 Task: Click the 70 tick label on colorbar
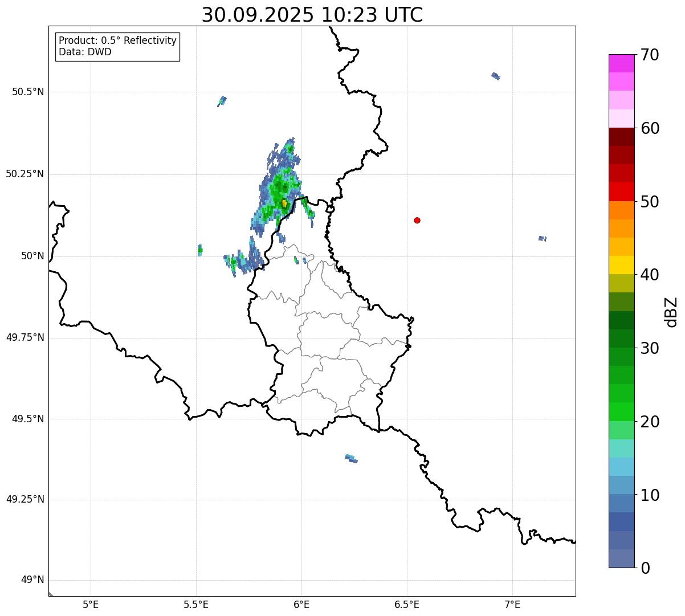pyautogui.click(x=650, y=55)
